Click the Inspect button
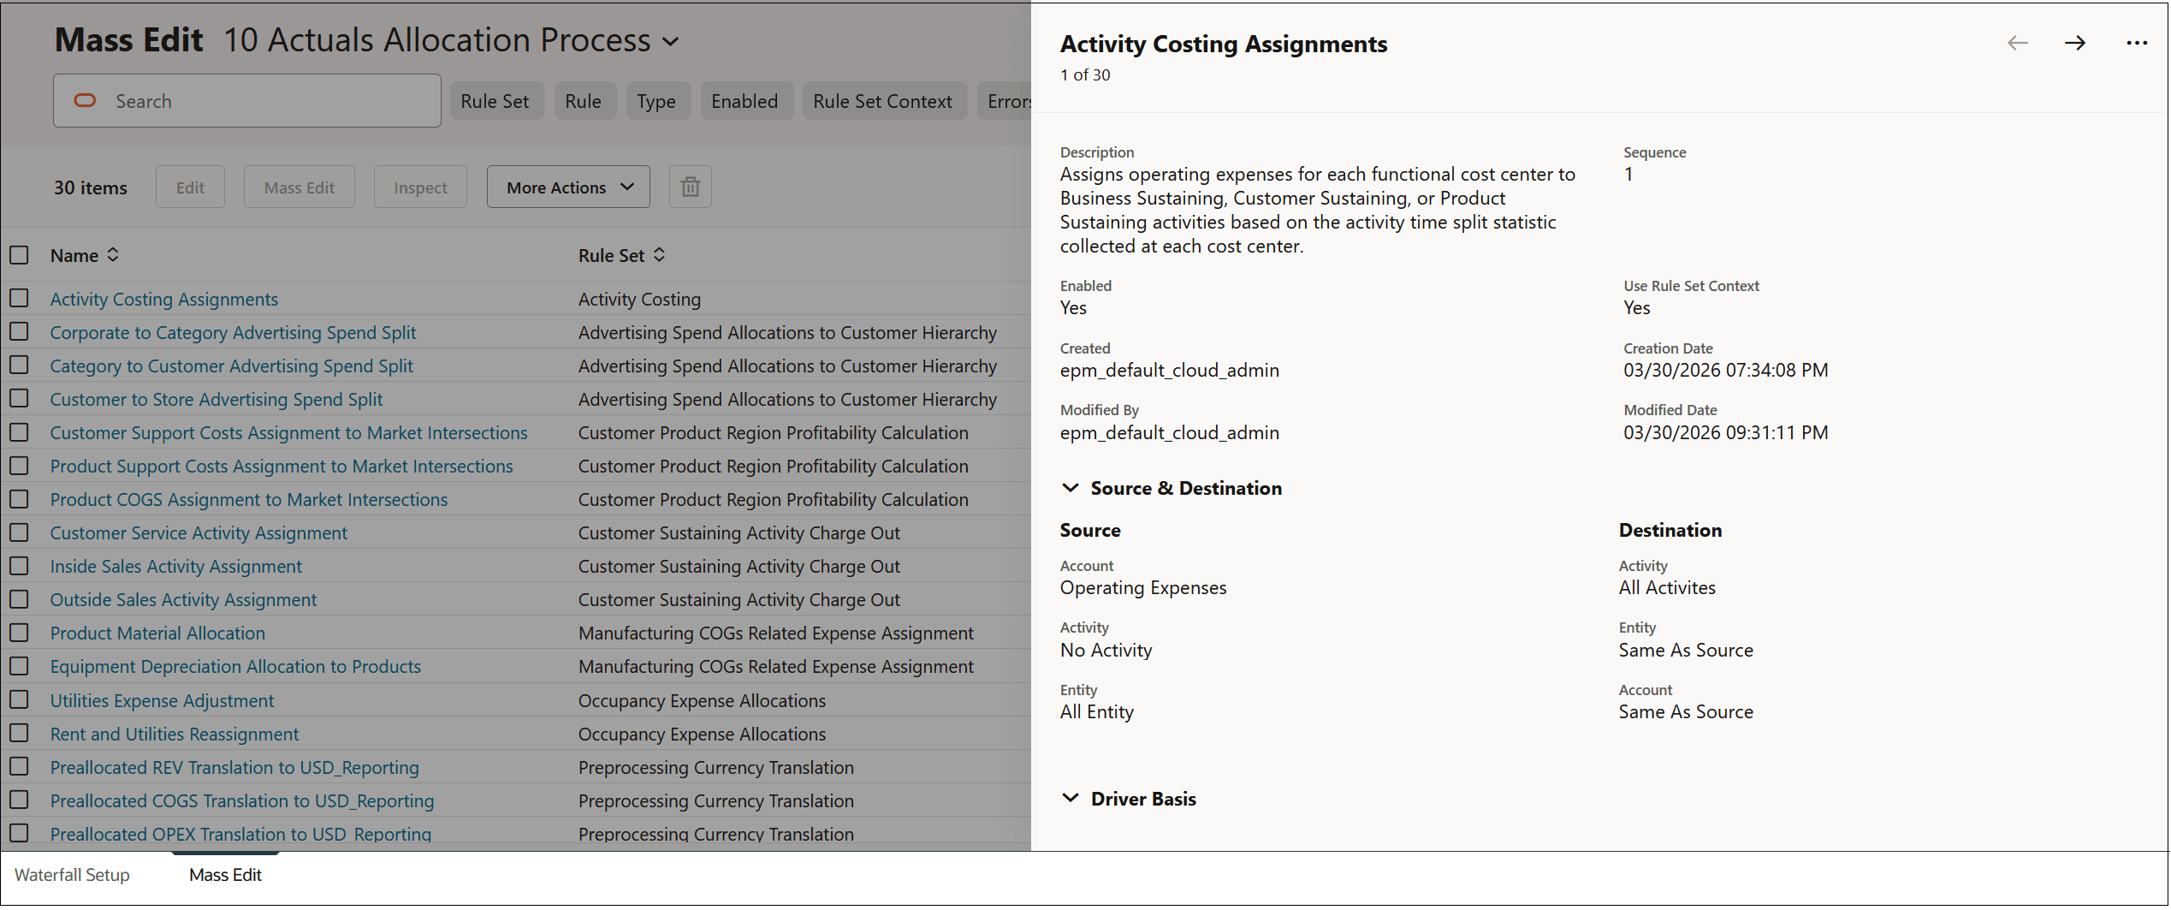Screen dimensions: 2171x910 point(419,187)
